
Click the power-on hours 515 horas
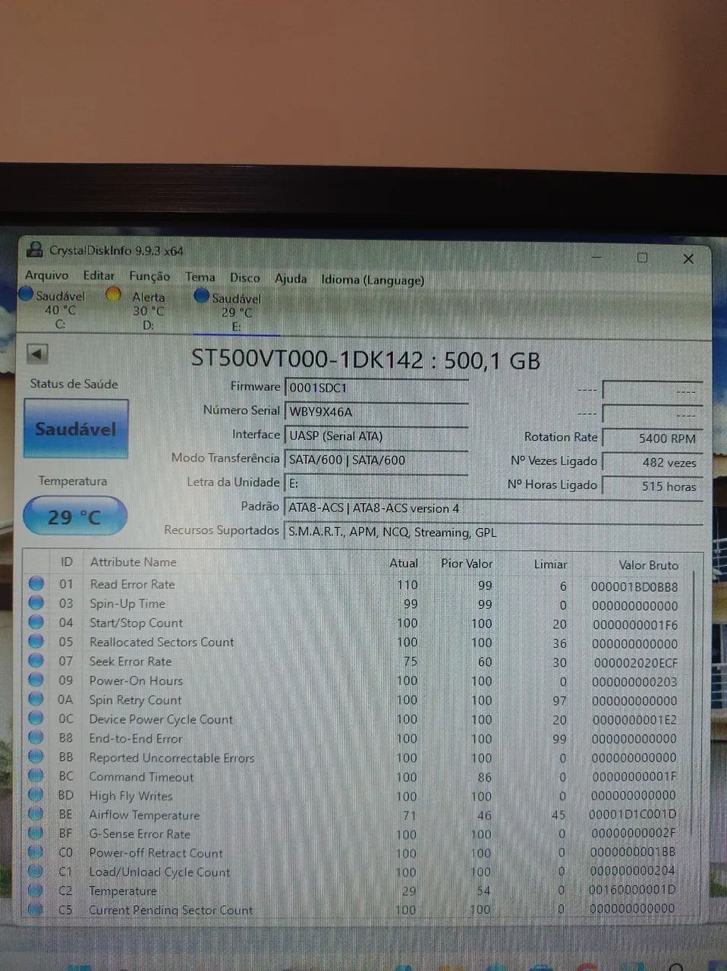(x=653, y=486)
